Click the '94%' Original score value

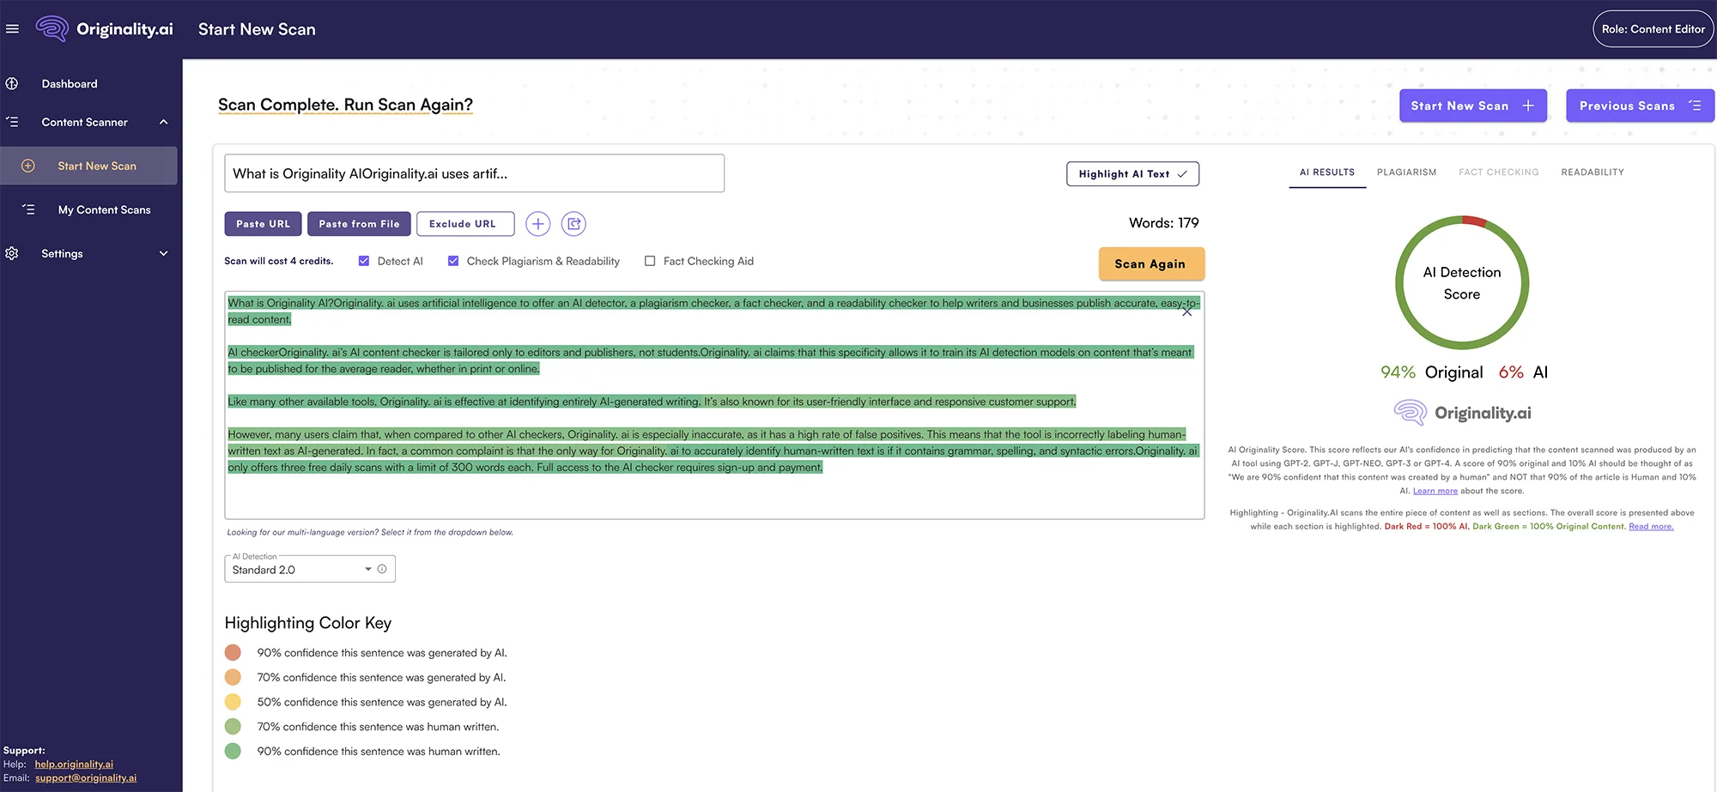point(1398,372)
